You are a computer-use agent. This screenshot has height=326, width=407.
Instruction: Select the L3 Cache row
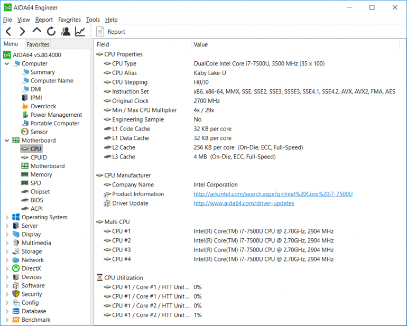pos(250,157)
